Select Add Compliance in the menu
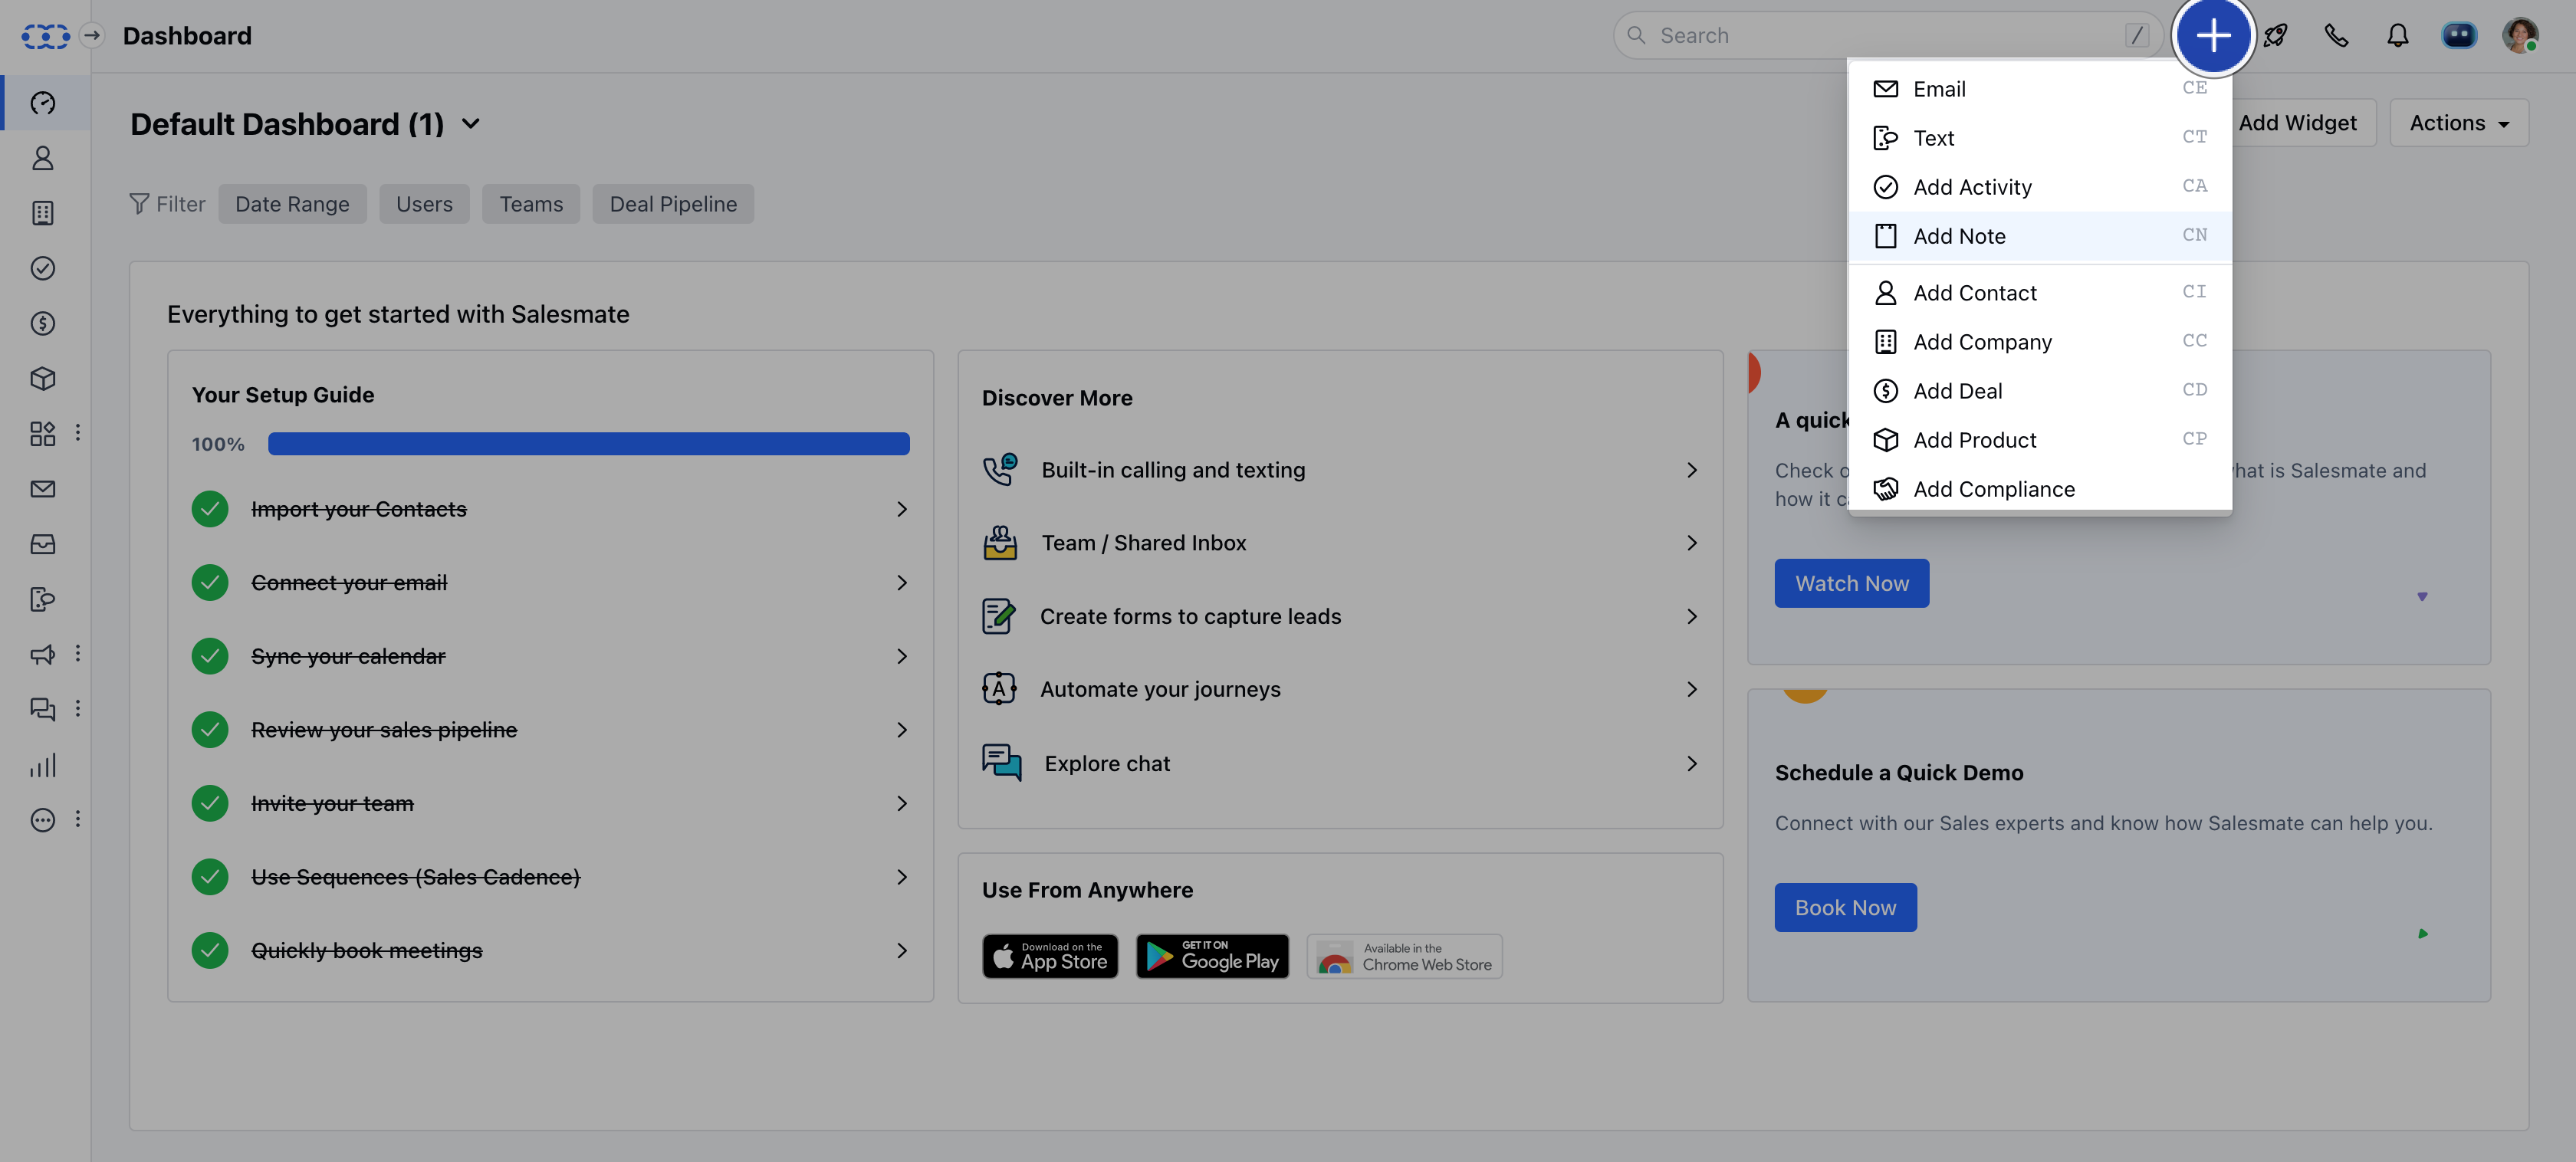2576x1162 pixels. [x=2040, y=489]
